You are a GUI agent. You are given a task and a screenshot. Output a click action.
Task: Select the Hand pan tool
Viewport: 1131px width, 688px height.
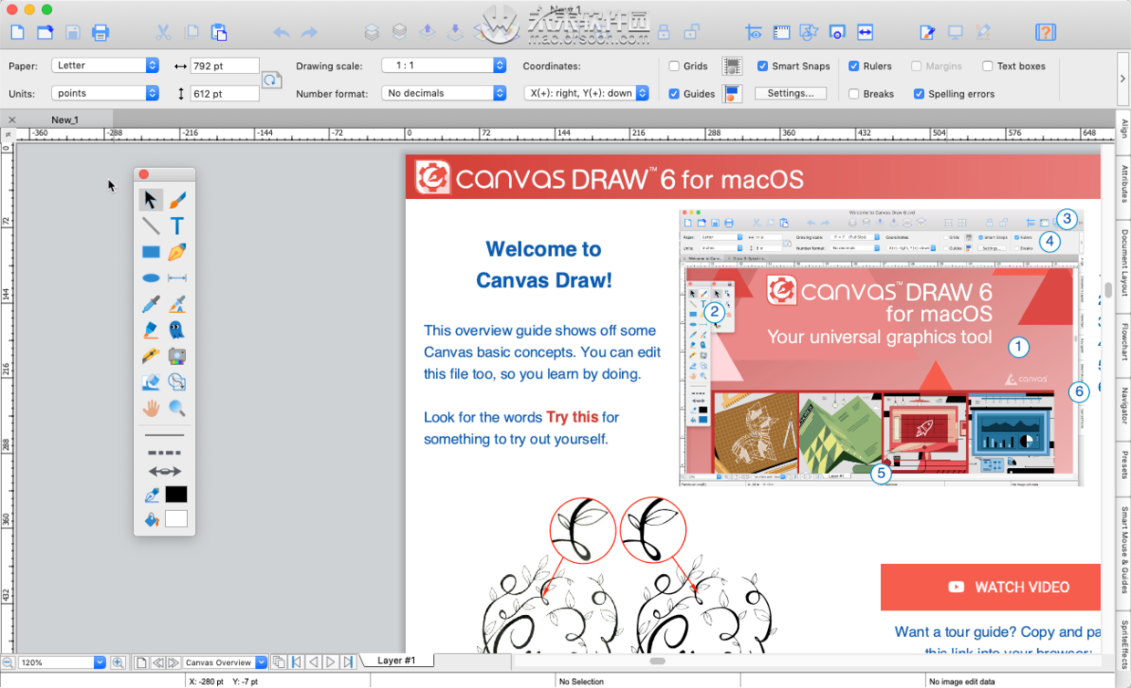click(x=150, y=409)
